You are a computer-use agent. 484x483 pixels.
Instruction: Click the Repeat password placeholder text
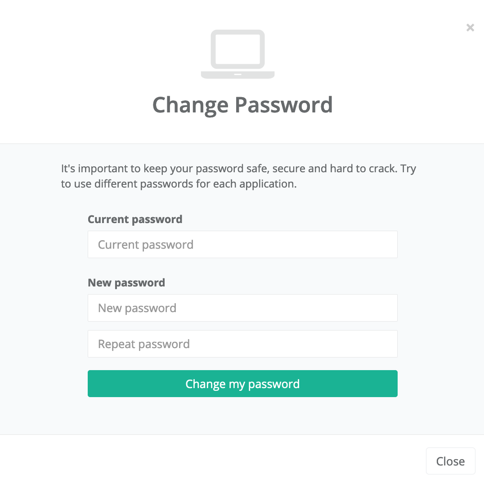(144, 344)
